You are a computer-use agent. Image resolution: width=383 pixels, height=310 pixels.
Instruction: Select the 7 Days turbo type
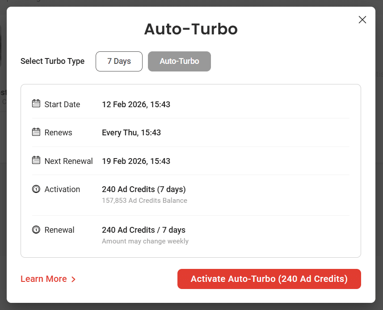pyautogui.click(x=119, y=62)
